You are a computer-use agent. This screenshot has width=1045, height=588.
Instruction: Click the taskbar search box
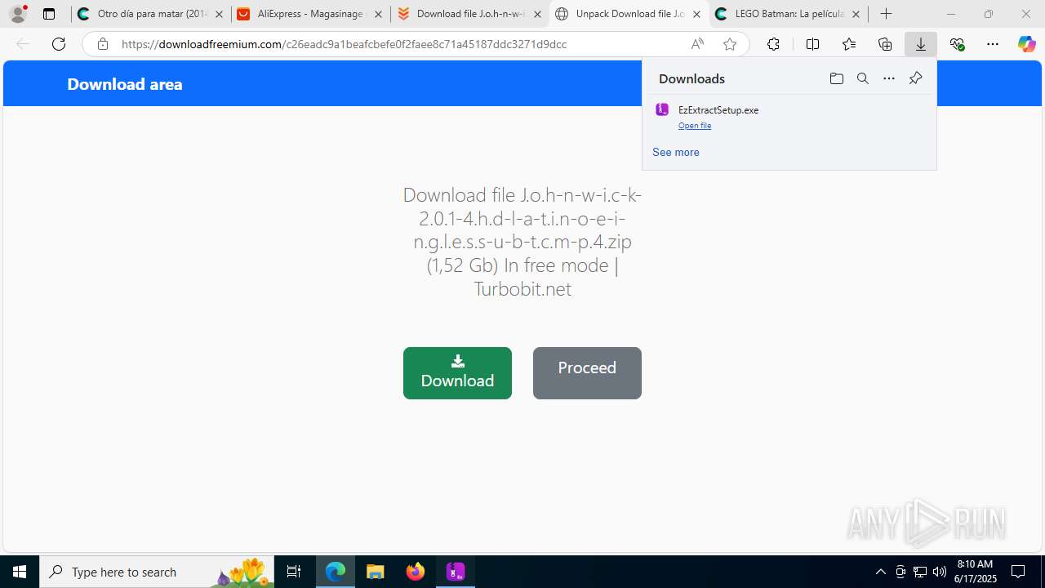pyautogui.click(x=157, y=572)
